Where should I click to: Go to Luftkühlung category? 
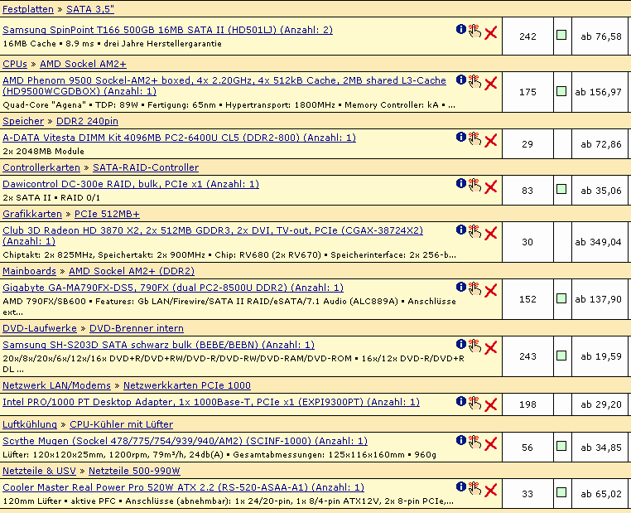[x=30, y=424]
